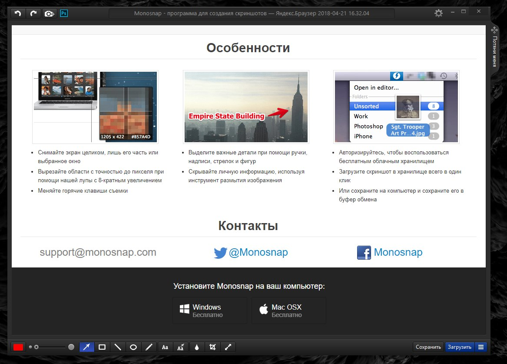The image size is (507, 364).
Task: Select the Arrow drawing tool
Action: coord(86,347)
